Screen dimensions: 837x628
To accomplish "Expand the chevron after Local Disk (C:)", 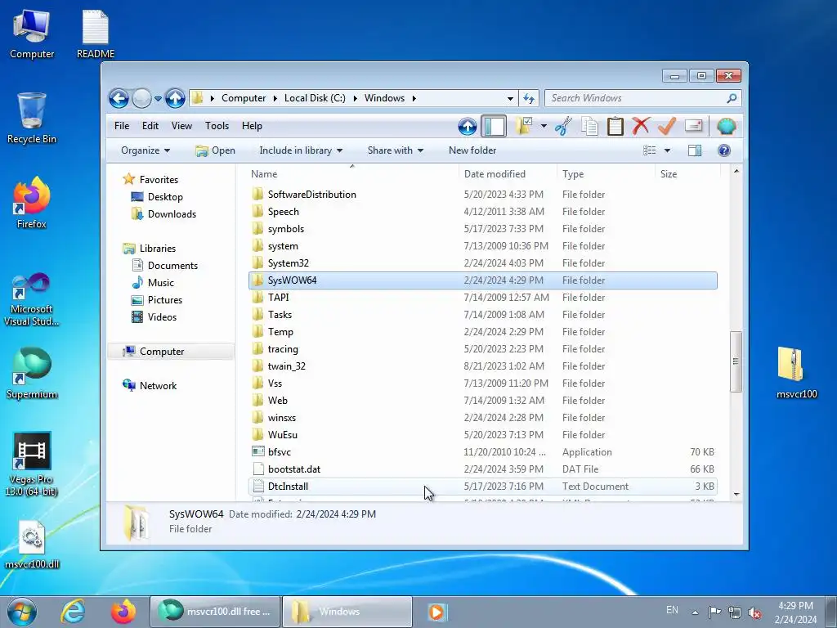I will point(355,98).
